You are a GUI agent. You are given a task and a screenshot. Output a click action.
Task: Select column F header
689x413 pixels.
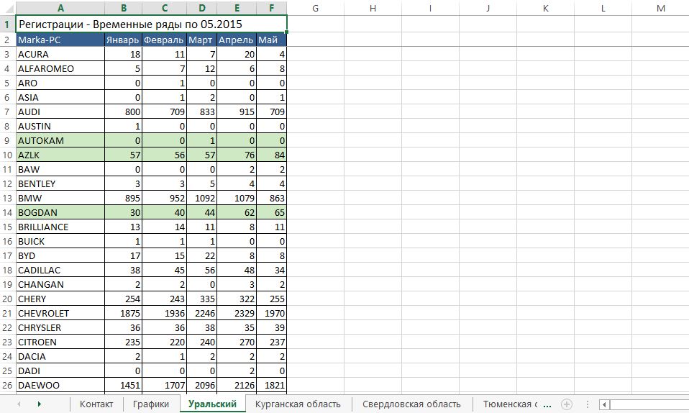(x=272, y=8)
